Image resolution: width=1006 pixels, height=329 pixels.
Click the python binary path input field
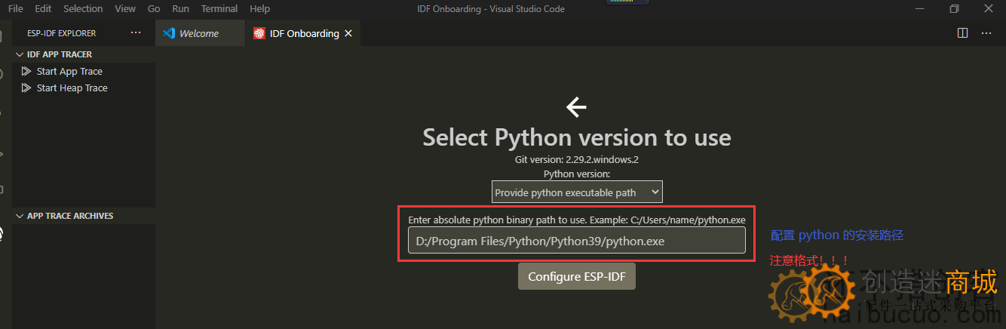tap(577, 241)
